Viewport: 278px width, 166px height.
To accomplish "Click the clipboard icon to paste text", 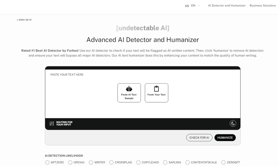I will click(156, 89).
